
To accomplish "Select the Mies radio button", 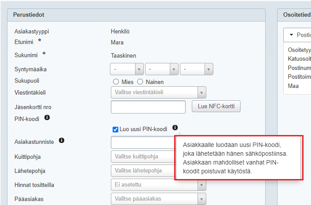I will 116,82.
